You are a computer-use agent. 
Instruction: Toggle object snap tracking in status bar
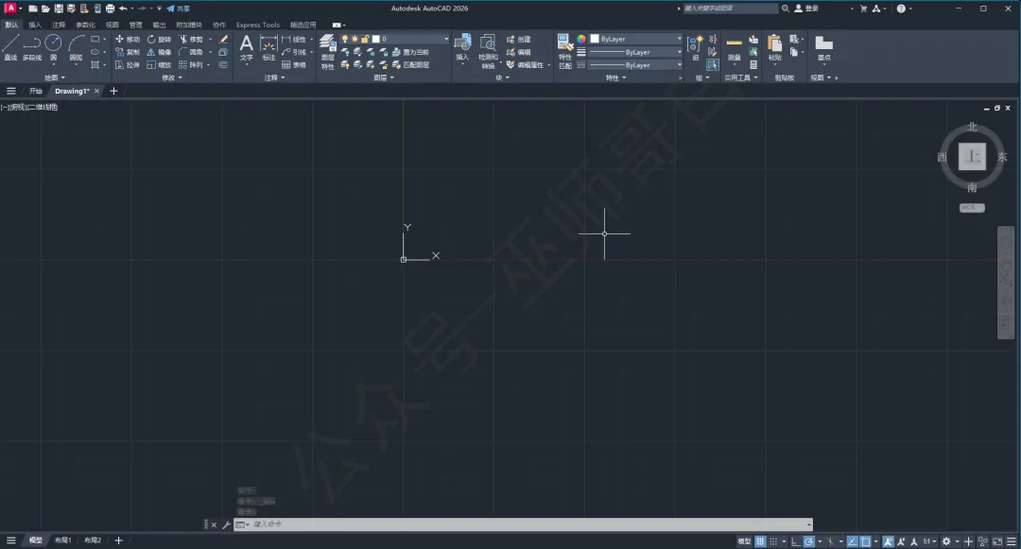click(852, 541)
